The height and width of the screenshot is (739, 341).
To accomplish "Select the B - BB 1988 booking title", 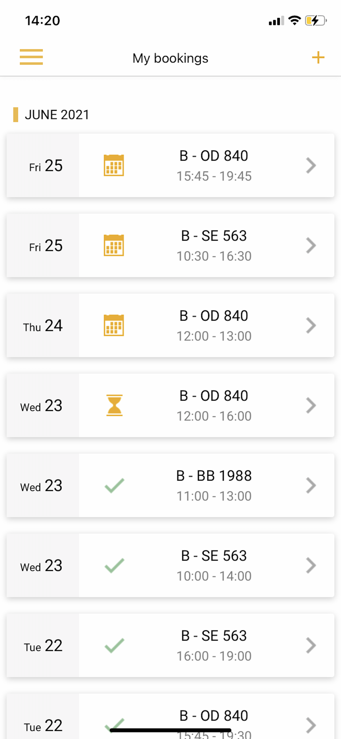I will [214, 476].
